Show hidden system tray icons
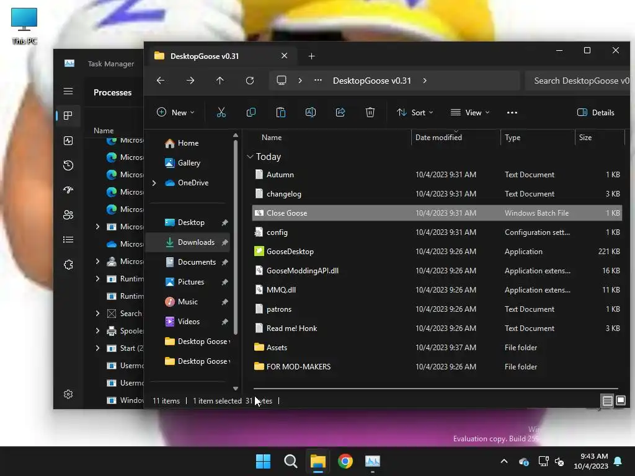The image size is (635, 476). tap(504, 461)
